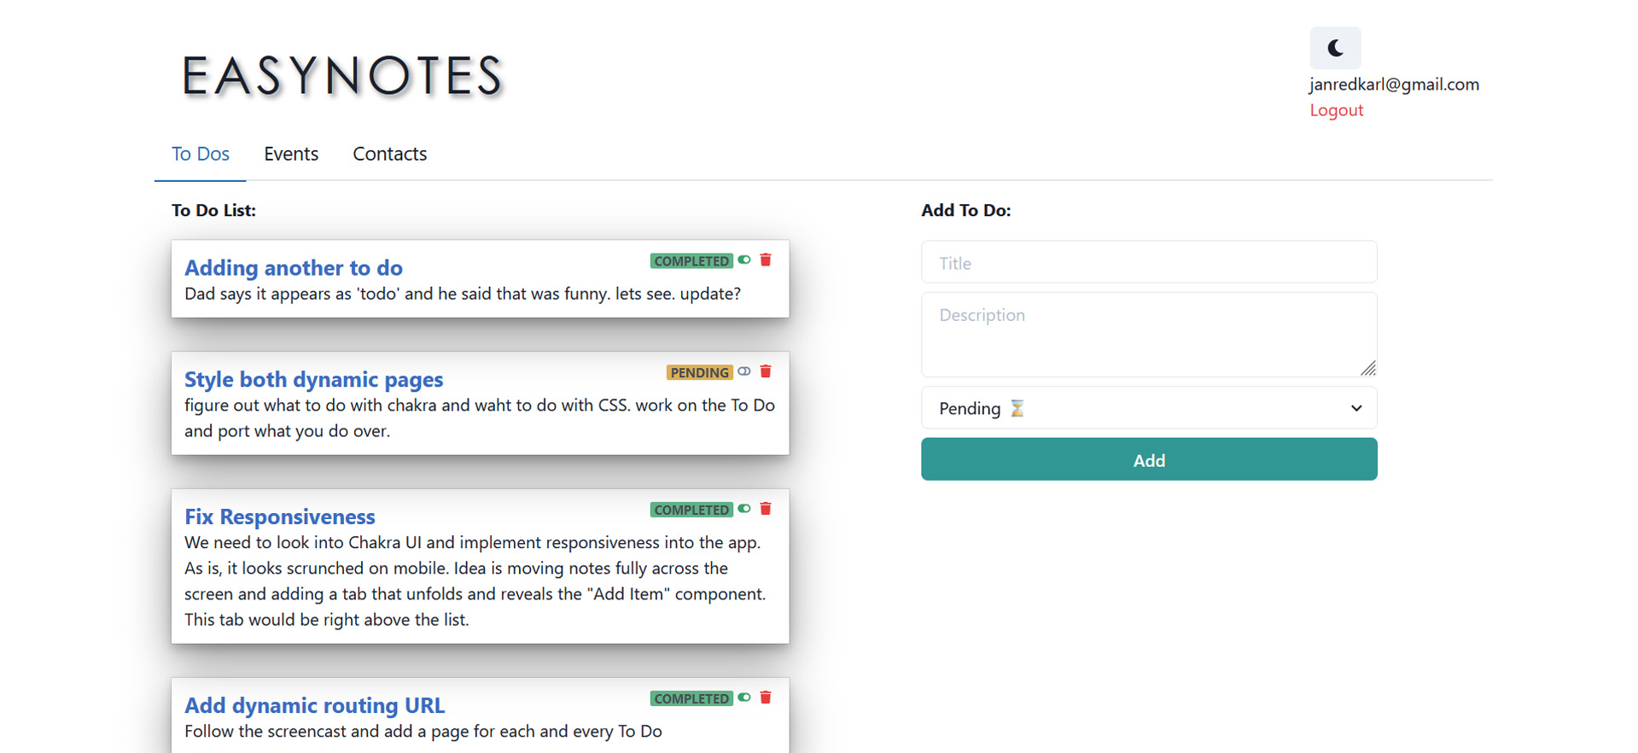Toggle 'Fix Responsiveness' completion status
This screenshot has width=1638, height=753.
point(744,509)
